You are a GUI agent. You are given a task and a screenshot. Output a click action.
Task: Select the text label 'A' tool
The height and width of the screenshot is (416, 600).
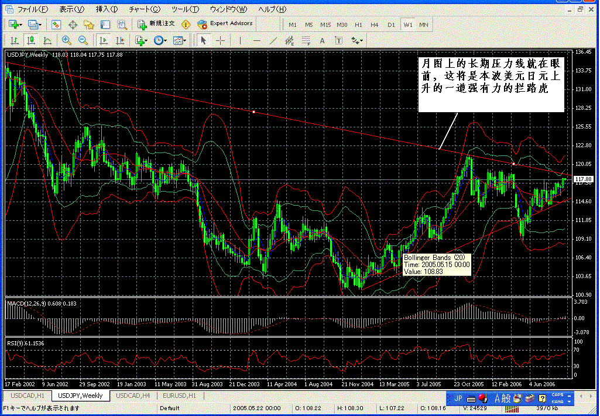click(321, 40)
